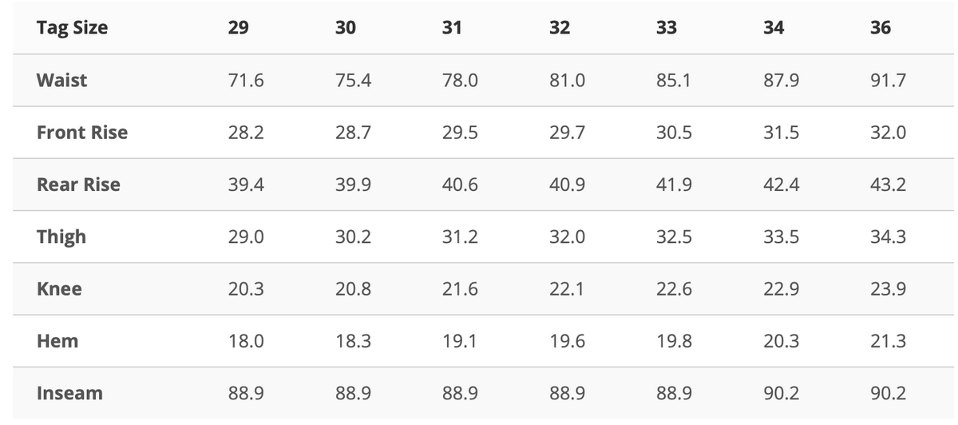Select waist measurement 91.7 for size 36

[888, 81]
